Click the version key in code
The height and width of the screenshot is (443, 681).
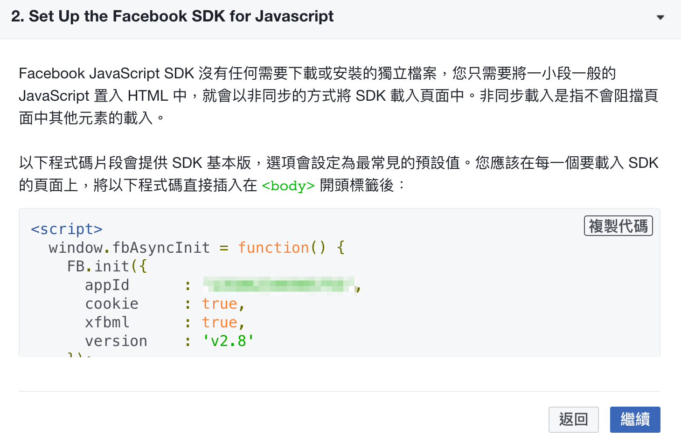coord(116,341)
